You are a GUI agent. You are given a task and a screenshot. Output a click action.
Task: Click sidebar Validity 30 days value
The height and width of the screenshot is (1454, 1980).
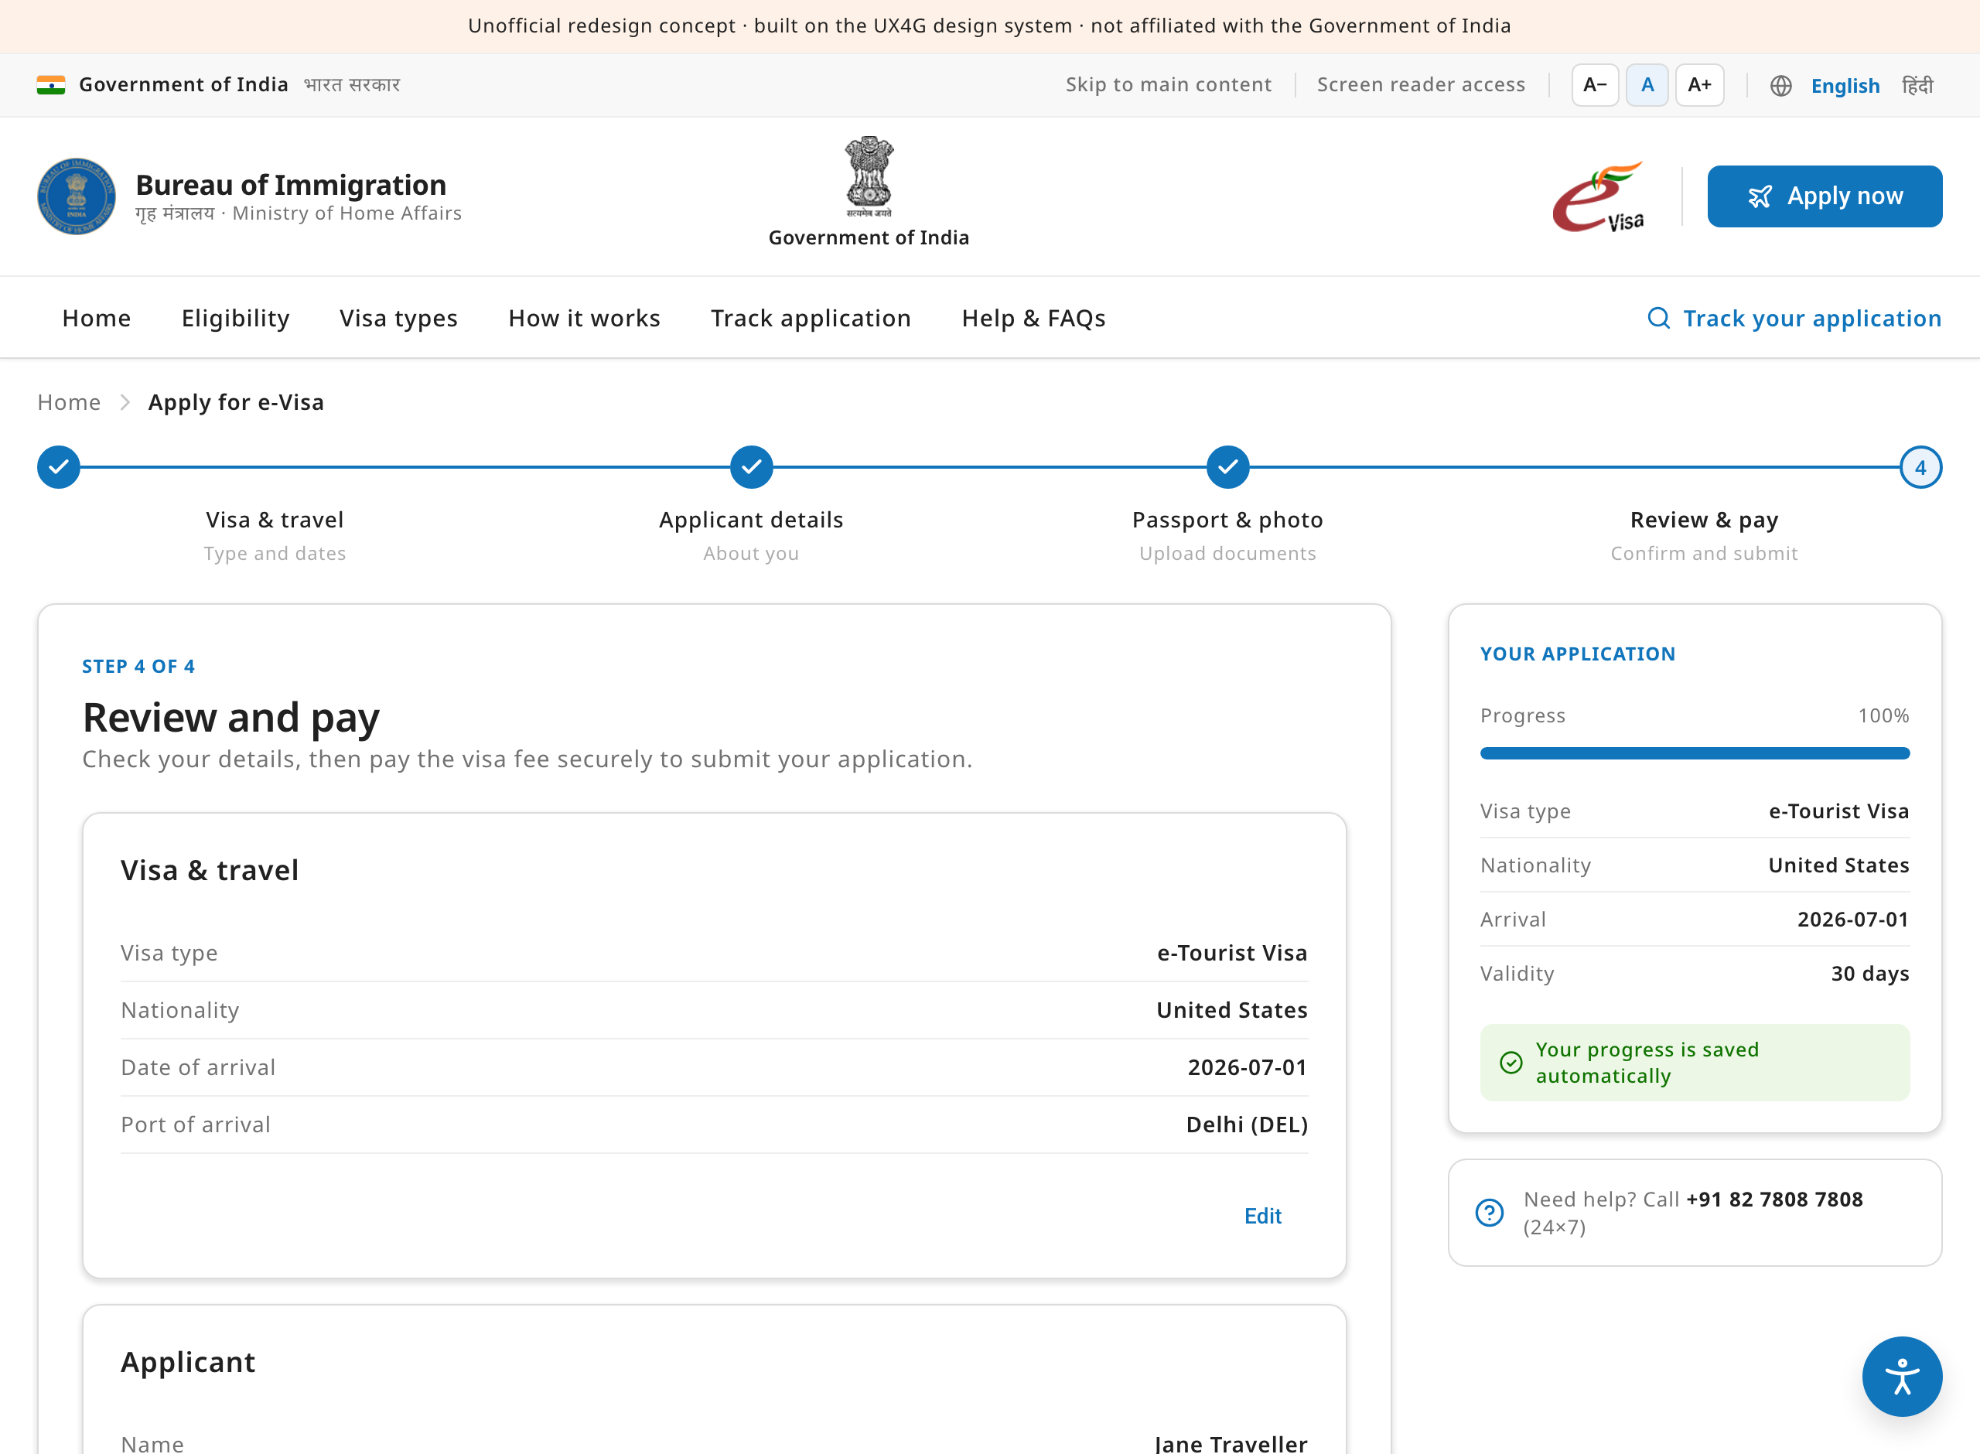point(1870,974)
